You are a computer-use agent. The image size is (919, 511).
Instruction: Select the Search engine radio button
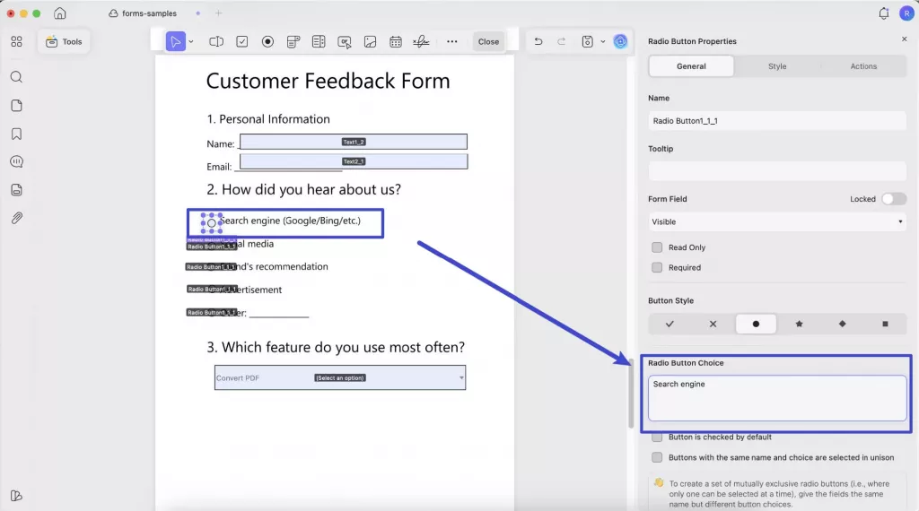tap(212, 223)
